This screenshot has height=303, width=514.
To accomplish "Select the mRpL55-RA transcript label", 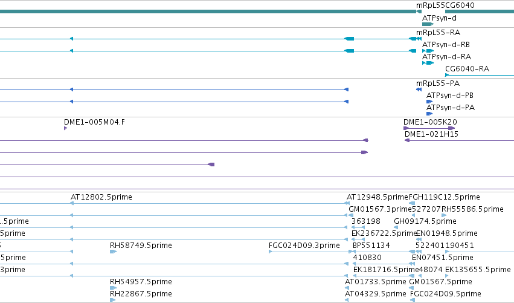I will (438, 33).
